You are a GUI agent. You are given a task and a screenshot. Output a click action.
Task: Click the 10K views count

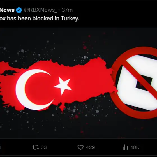[135, 147]
